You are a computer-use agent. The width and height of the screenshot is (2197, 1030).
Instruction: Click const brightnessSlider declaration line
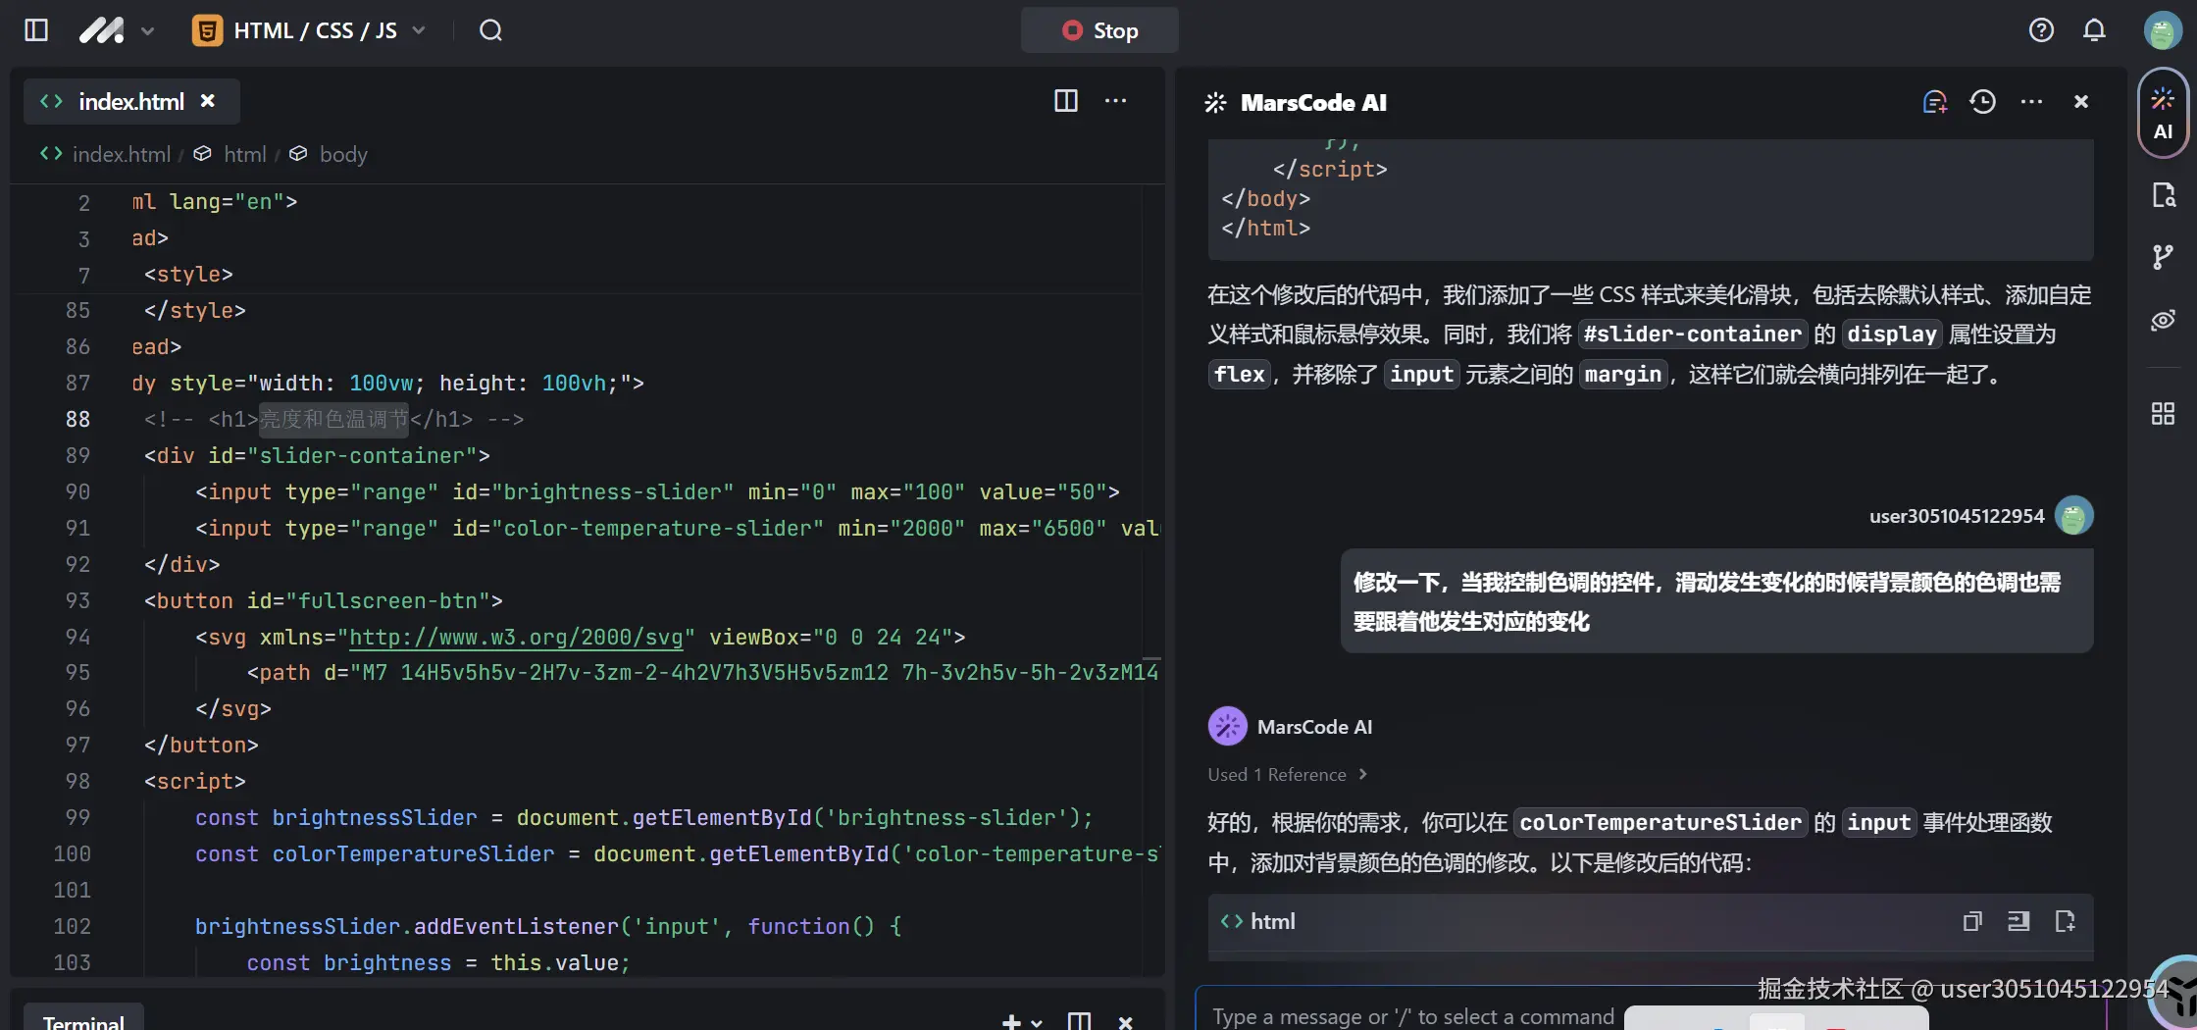[643, 817]
